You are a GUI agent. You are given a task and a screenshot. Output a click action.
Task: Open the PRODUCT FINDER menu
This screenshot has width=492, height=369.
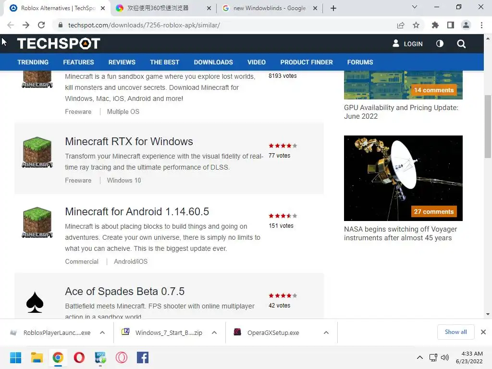click(307, 62)
